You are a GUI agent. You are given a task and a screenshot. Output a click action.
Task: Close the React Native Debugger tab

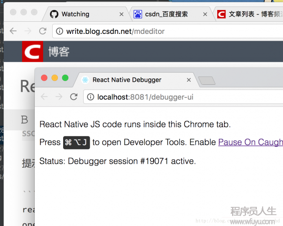(189, 80)
